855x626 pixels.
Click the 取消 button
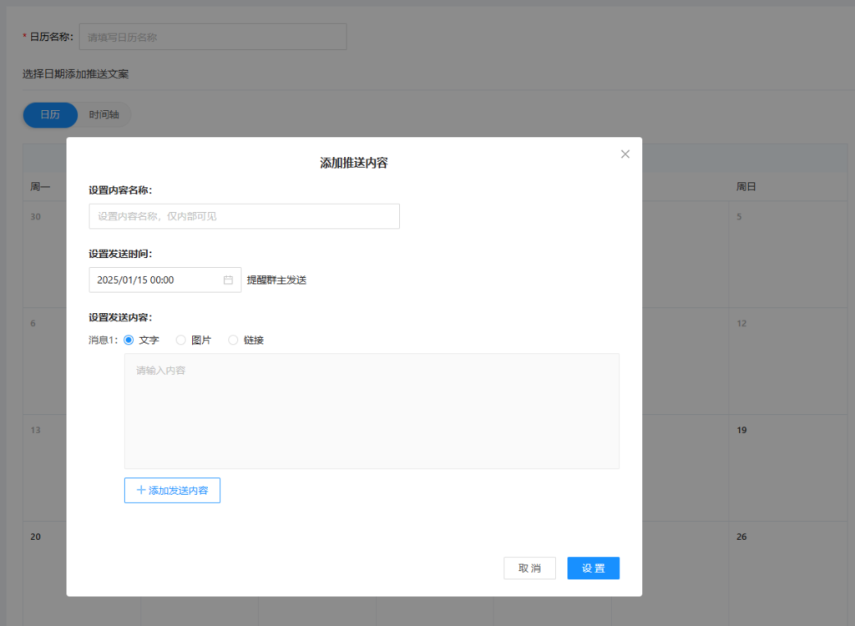[529, 568]
